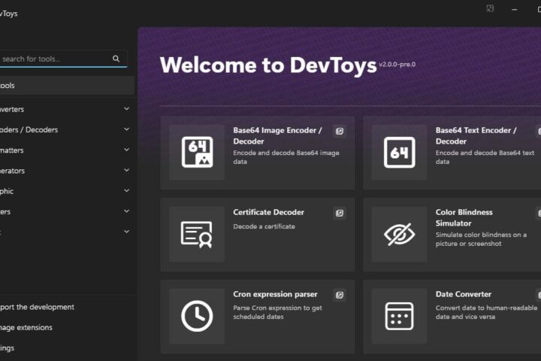Toggle compact overlay mode in title bar
Screen dimensions: 541x361
[x=490, y=8]
